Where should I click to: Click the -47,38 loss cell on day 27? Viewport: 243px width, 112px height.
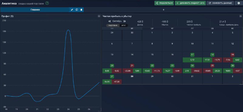click(117, 82)
